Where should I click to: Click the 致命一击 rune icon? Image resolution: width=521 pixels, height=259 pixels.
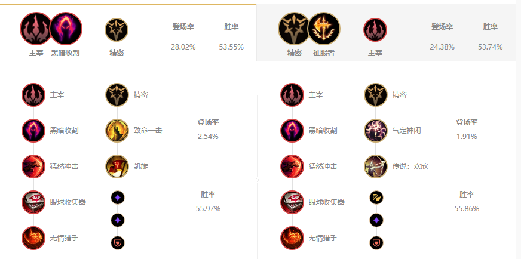tap(117, 131)
